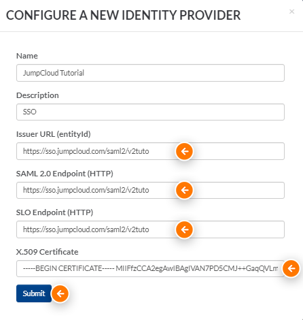
Task: Focus the Name field containing JumpCloud Tutorial
Action: (150, 73)
